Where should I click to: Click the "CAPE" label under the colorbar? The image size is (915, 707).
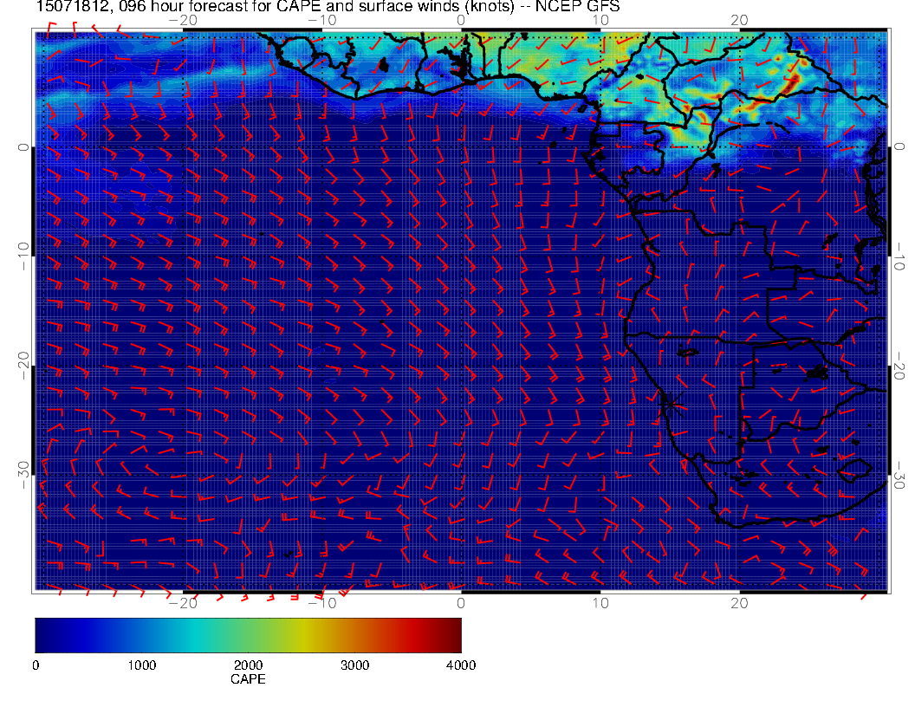[x=248, y=679]
